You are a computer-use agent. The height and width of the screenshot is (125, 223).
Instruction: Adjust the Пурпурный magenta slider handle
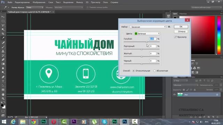click(141, 49)
